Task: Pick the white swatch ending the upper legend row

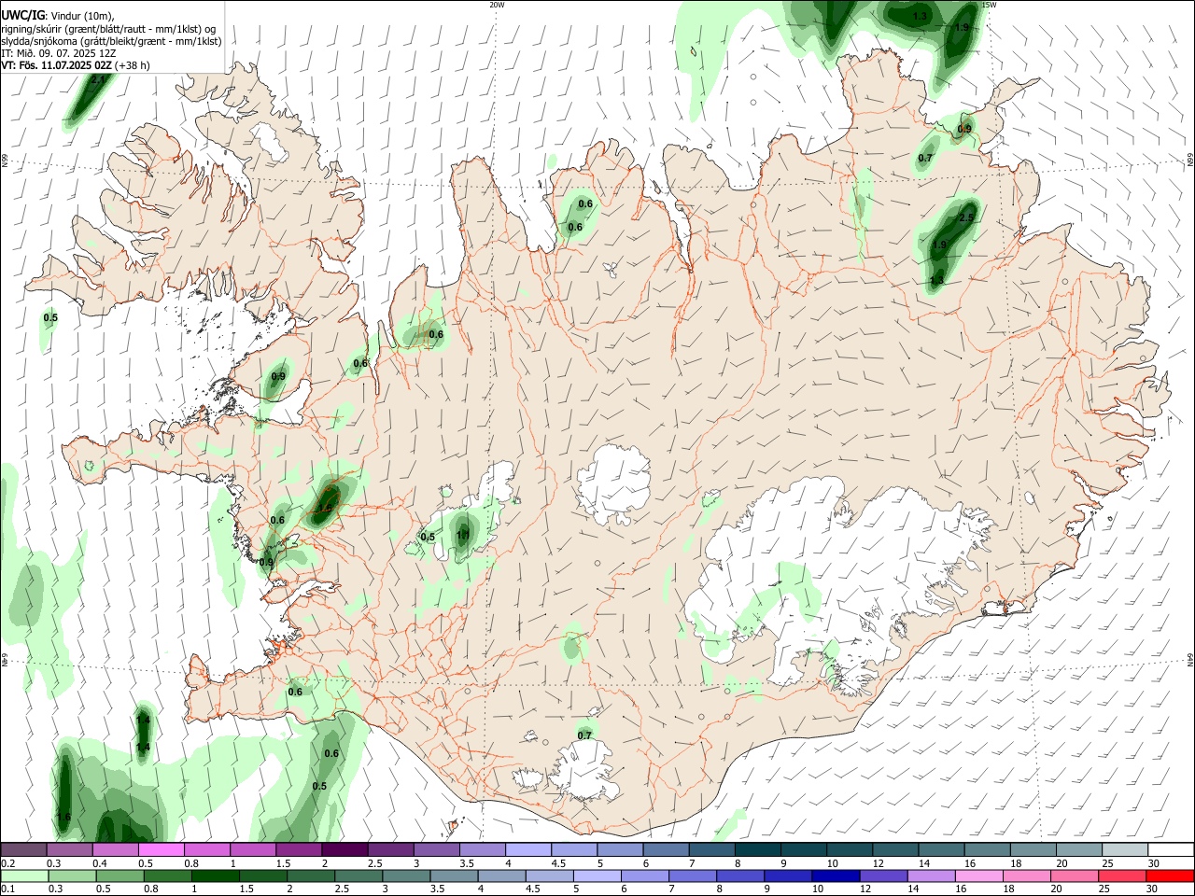Action: tap(1170, 850)
